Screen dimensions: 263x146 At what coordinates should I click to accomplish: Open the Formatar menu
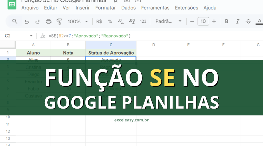pyautogui.click(x=106, y=8)
